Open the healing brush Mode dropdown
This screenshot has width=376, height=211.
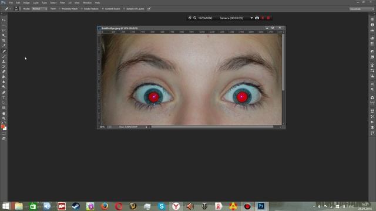(39, 9)
